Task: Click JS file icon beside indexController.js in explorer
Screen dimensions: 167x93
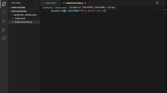Action: tap(13, 22)
